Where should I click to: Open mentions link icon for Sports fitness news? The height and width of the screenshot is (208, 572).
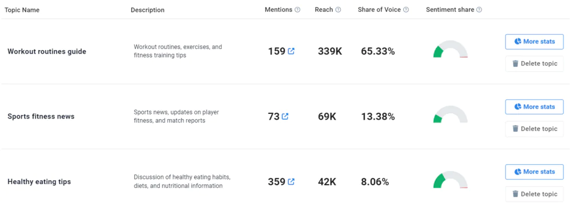(285, 116)
